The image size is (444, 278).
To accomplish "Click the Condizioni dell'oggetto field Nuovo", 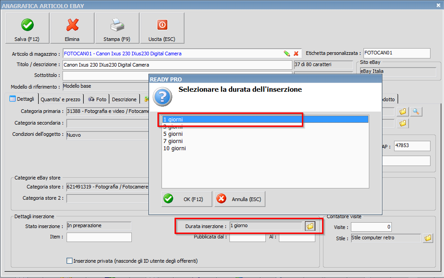I will 108,135.
